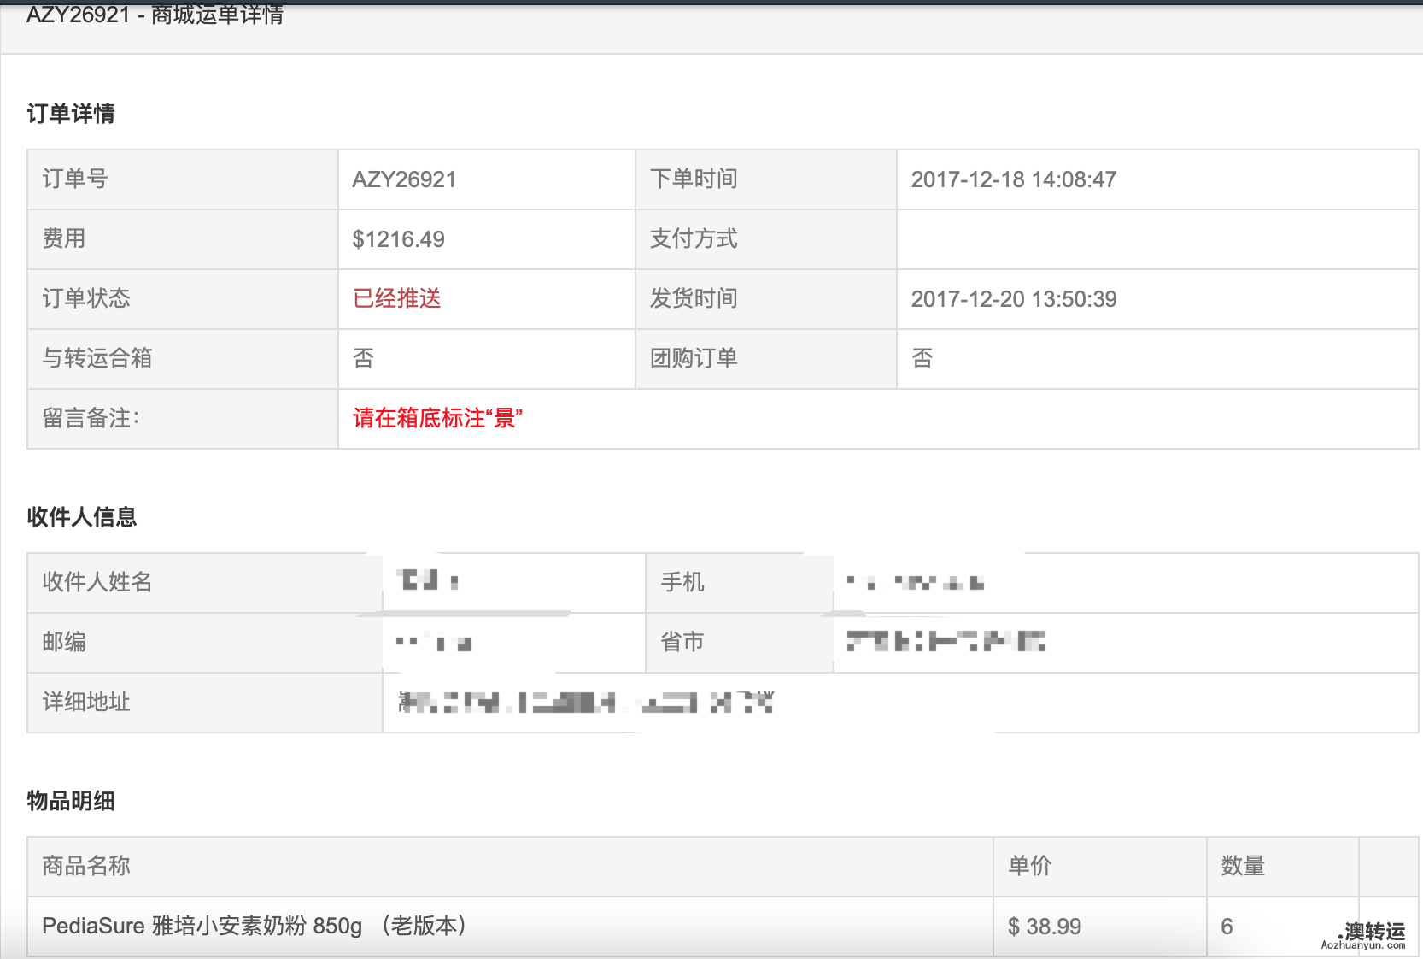Click the unit price $ 38.99

[1045, 927]
